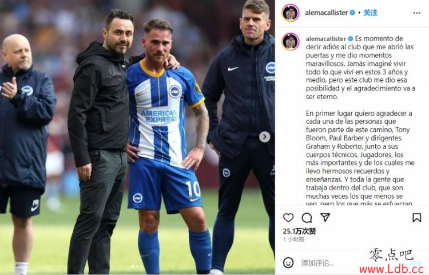Click the verified badge in the header

point(353,13)
